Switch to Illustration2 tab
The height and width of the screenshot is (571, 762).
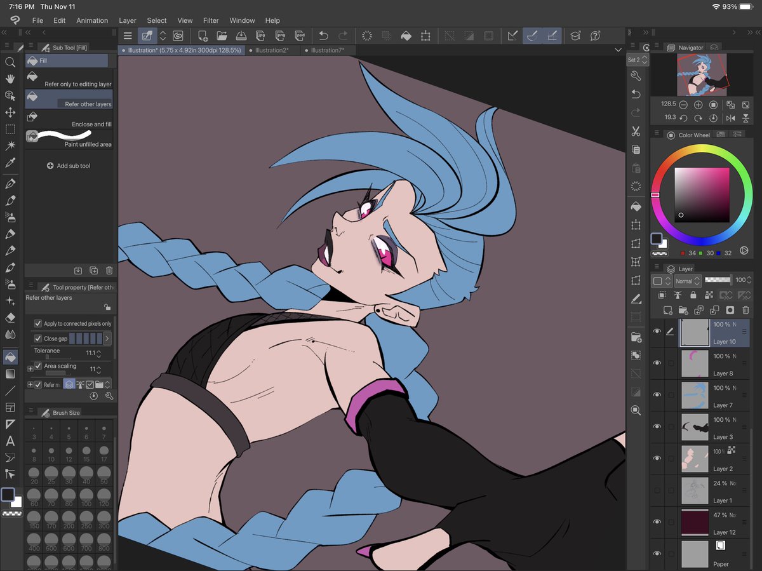(272, 50)
